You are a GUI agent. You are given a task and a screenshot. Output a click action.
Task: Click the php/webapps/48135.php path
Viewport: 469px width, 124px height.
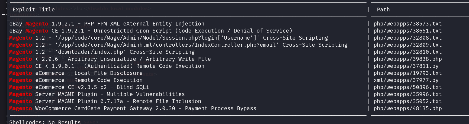(x=407, y=109)
